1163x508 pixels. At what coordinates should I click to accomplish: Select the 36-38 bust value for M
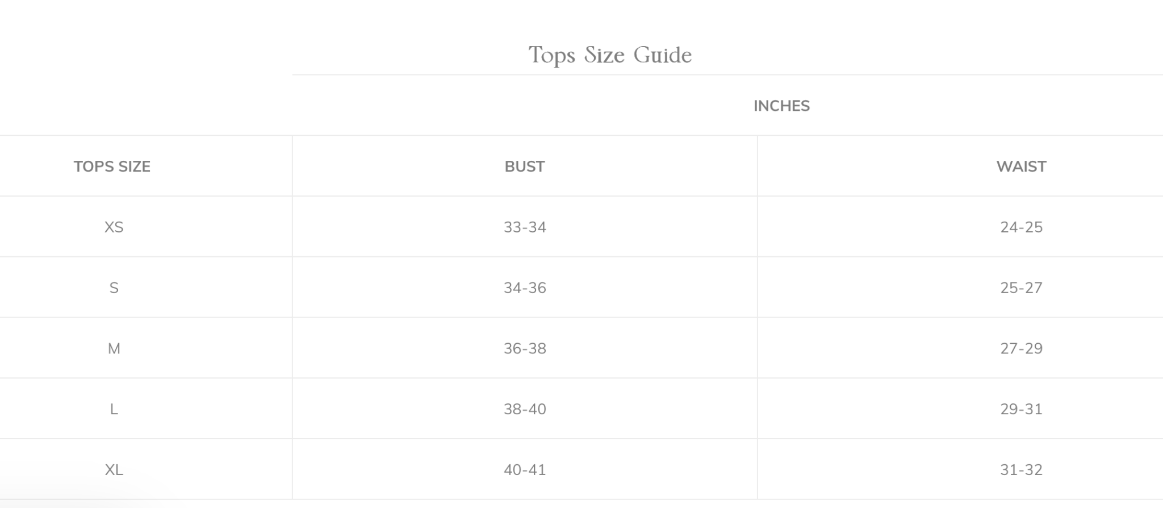[x=525, y=348]
